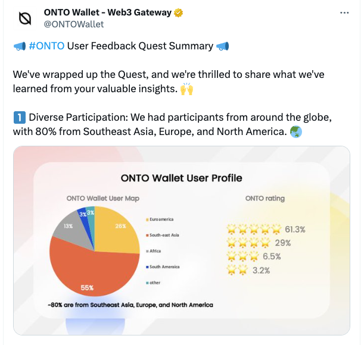Click the ONTO Wallet profile avatar
The image size is (361, 345).
tap(24, 18)
